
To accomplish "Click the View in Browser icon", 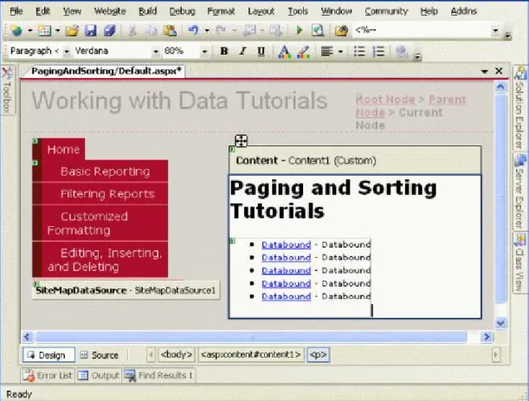I will [x=318, y=30].
